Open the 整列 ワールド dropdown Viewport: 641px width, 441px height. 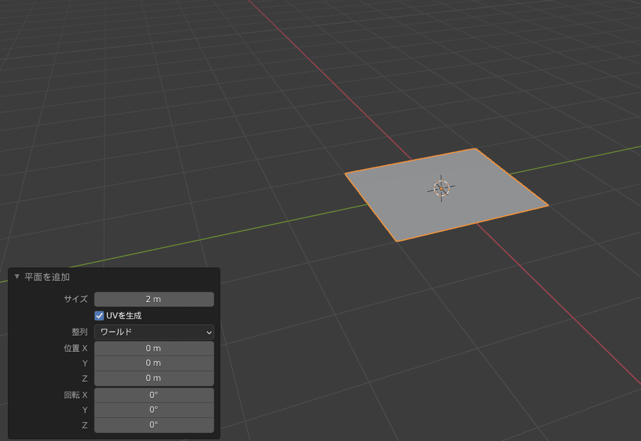tap(154, 332)
